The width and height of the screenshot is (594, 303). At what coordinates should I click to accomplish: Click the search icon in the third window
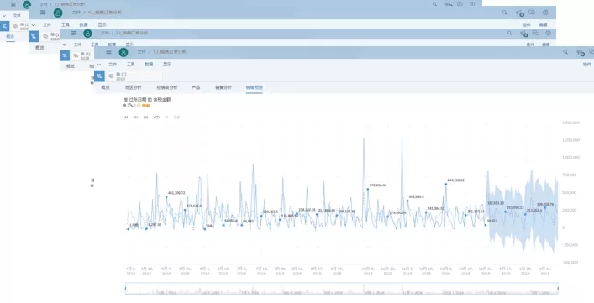tap(509, 33)
